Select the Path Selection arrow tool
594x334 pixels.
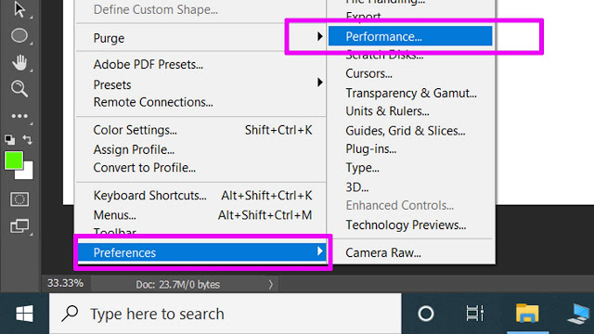pos(19,9)
